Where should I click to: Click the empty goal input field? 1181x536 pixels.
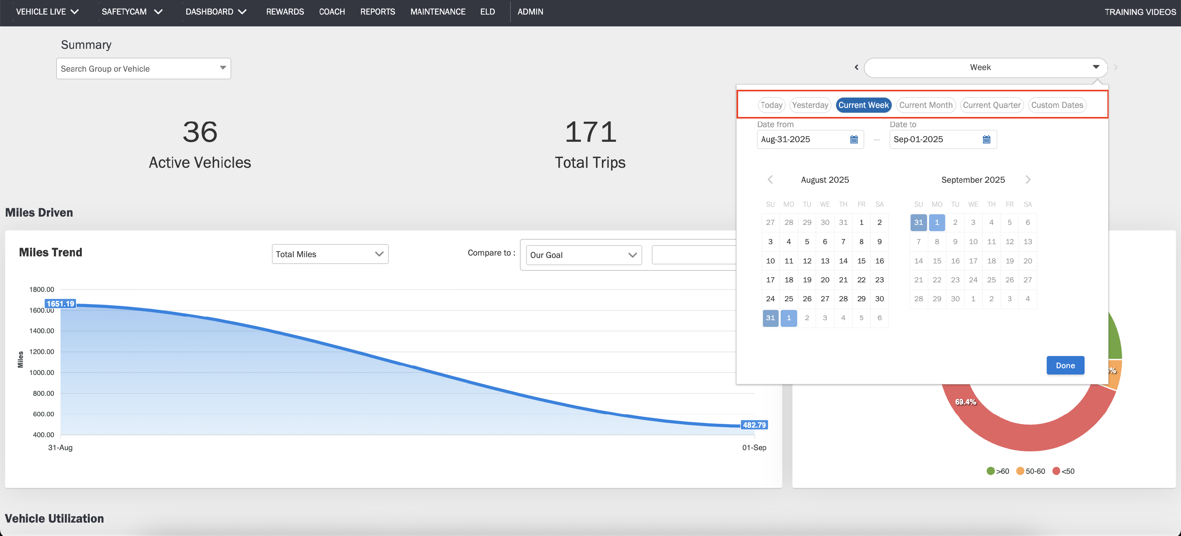(x=694, y=255)
